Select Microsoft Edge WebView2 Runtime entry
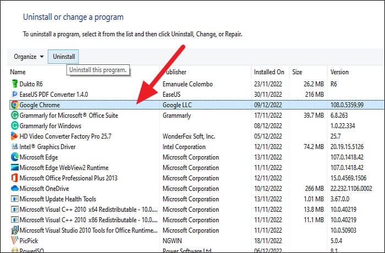Screen dimensions: 385x253 coord(64,168)
